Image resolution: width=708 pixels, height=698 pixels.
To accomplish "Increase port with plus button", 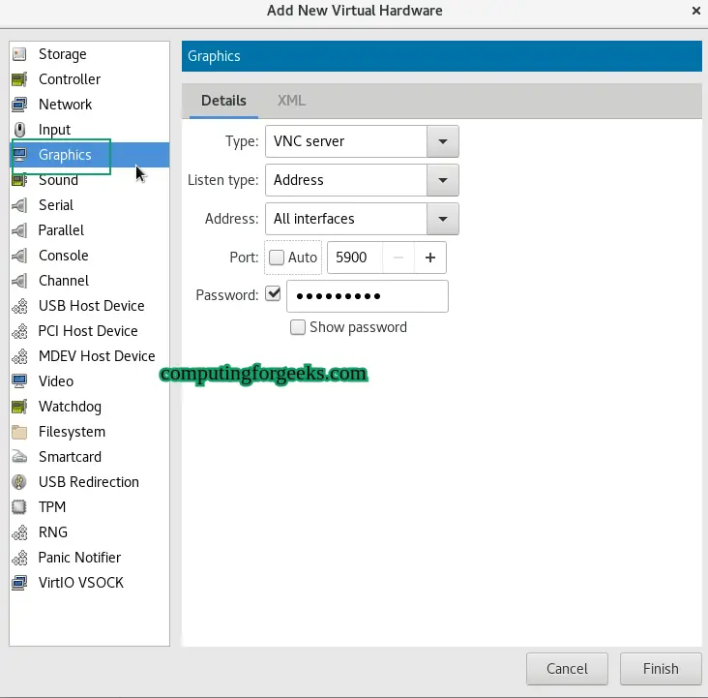I will pyautogui.click(x=430, y=258).
